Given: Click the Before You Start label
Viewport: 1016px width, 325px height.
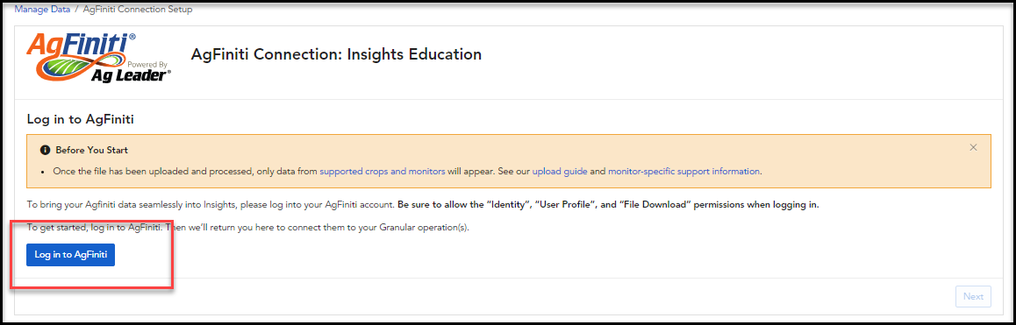Looking at the screenshot, I should coord(91,150).
